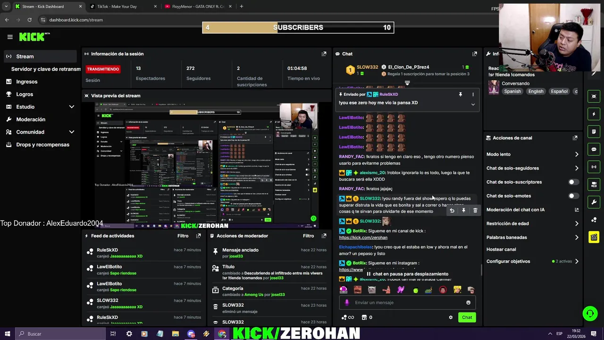The height and width of the screenshot is (340, 604).
Task: Click the Subscribers goal progress bar
Action: tap(298, 27)
